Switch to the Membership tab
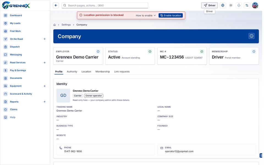 click(103, 72)
